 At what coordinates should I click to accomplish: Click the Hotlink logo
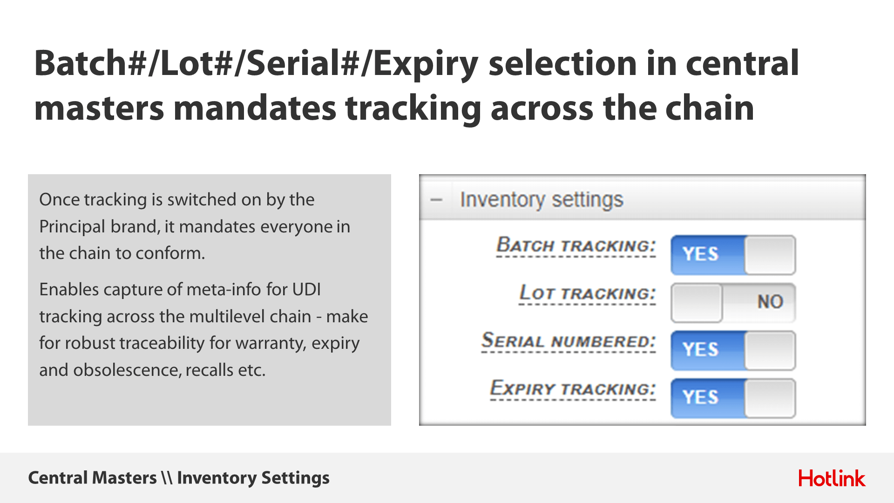[832, 478]
